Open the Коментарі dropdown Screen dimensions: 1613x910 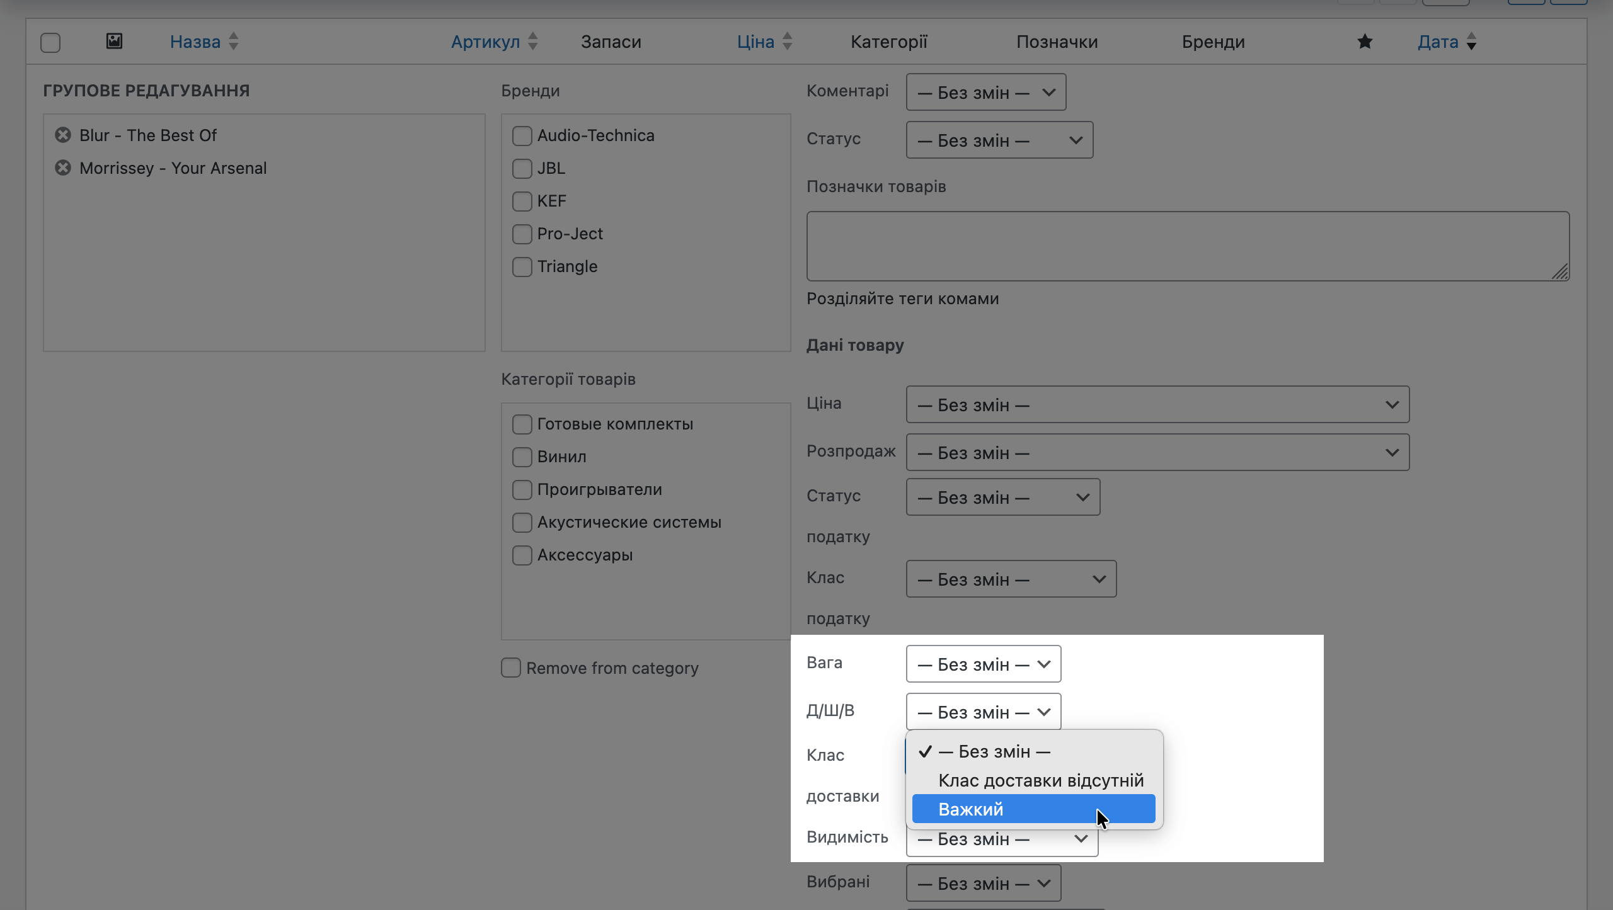[x=986, y=92]
